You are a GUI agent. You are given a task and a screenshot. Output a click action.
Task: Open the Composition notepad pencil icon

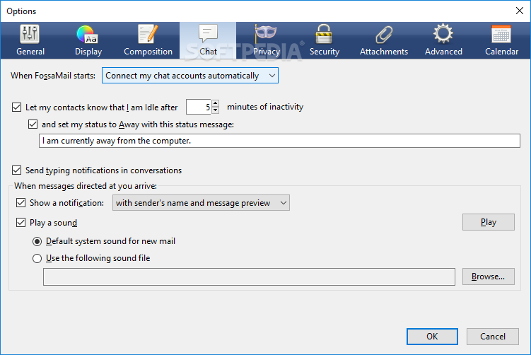(x=148, y=34)
